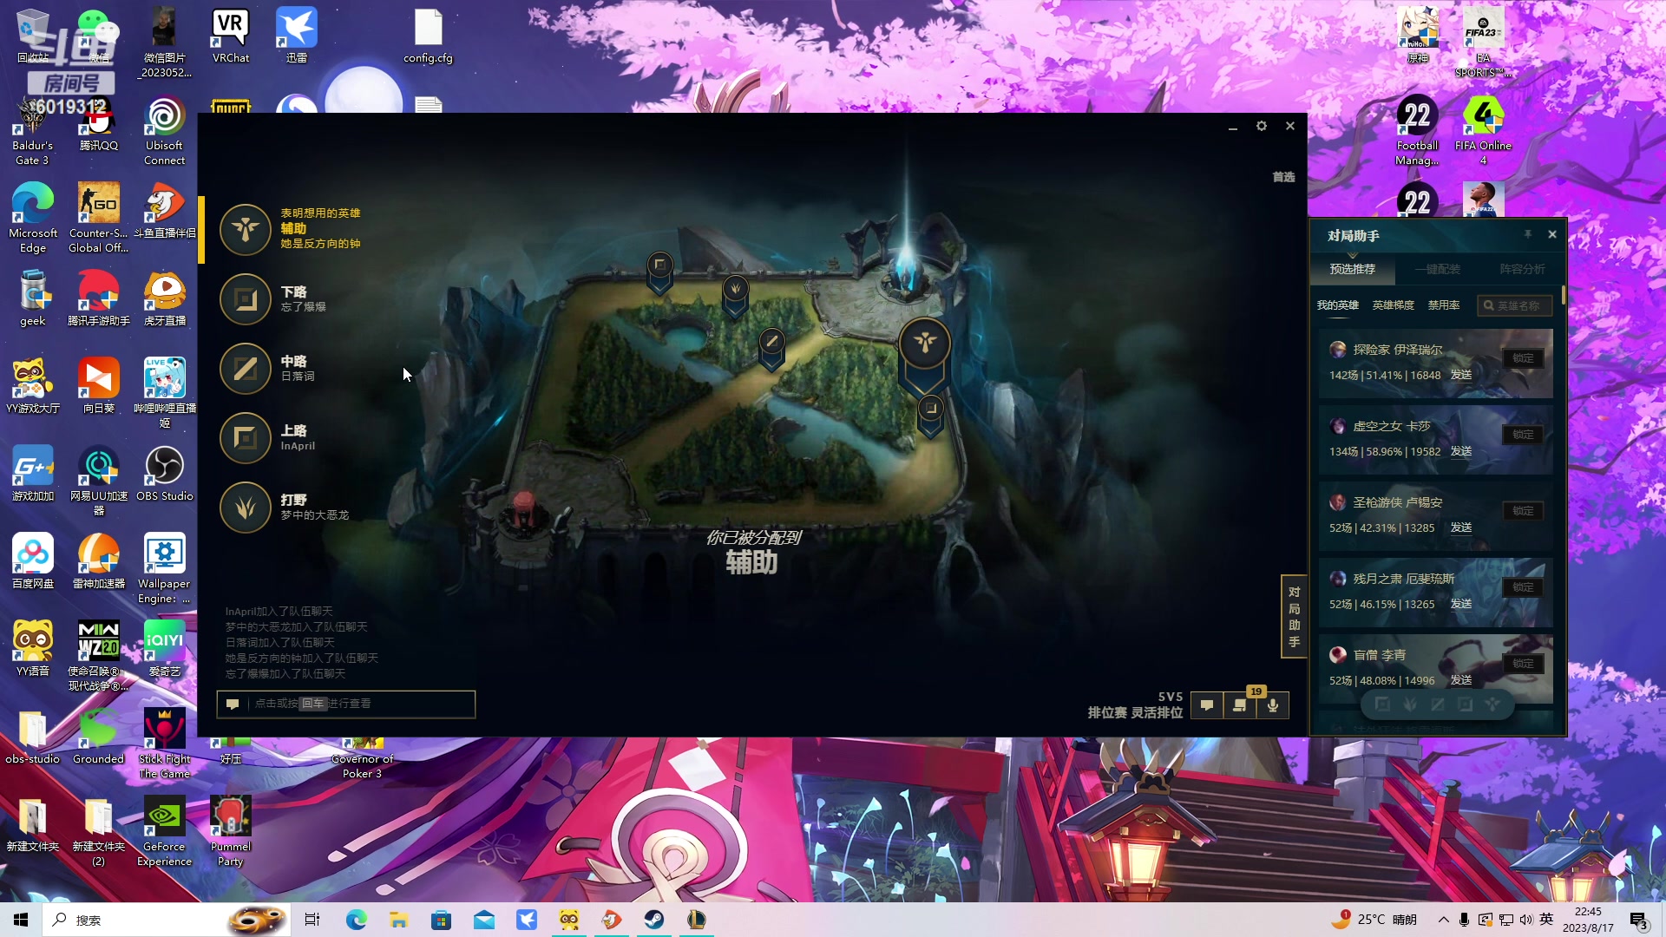Open the Windows Start menu
Screen dimensions: 1666x937
pyautogui.click(x=21, y=920)
